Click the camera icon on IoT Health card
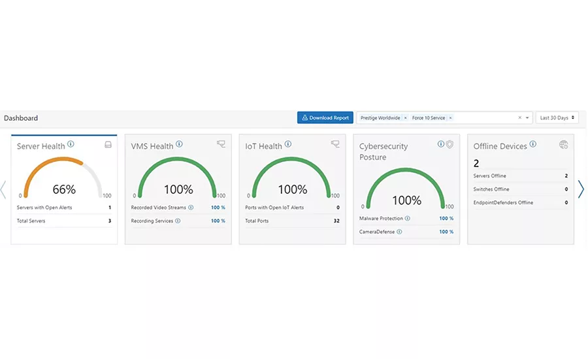 tap(335, 144)
